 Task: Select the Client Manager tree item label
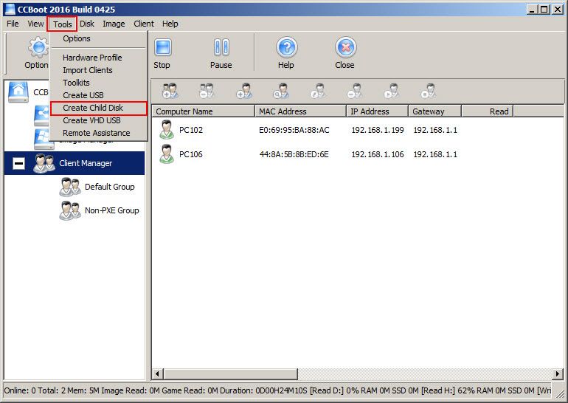(x=86, y=163)
